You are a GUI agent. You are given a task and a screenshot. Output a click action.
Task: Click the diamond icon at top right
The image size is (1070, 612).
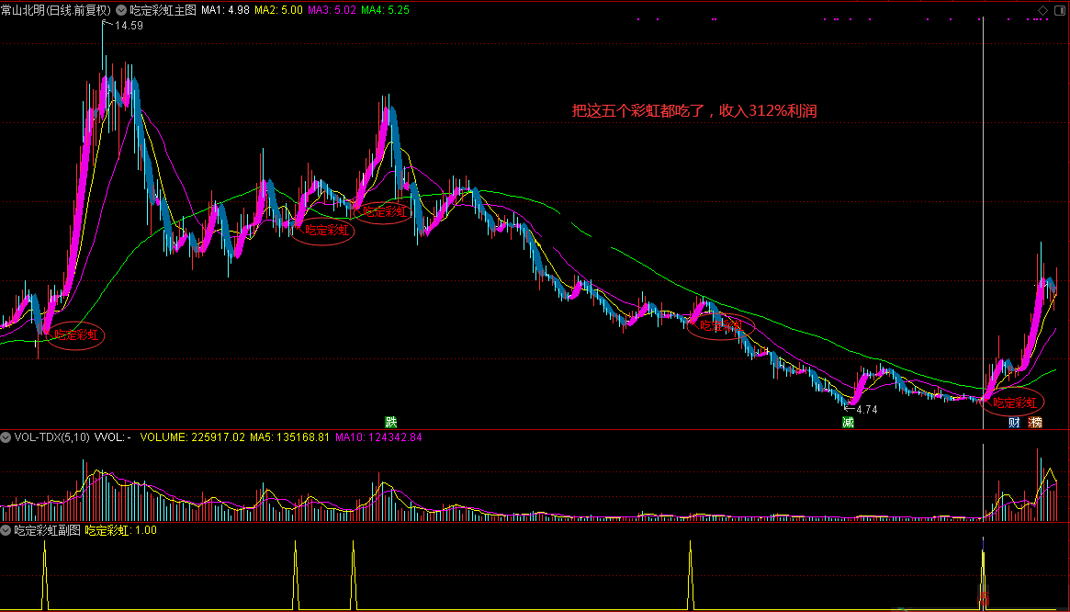pyautogui.click(x=1042, y=10)
